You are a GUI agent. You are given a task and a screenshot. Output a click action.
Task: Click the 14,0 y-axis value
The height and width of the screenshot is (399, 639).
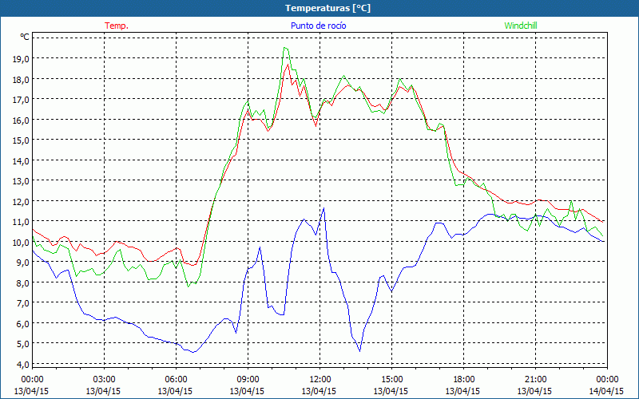(x=22, y=160)
